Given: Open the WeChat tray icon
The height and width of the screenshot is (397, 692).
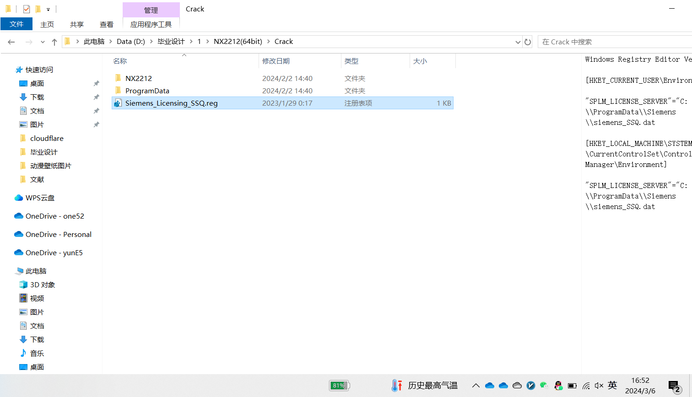Looking at the screenshot, I should pos(544,386).
